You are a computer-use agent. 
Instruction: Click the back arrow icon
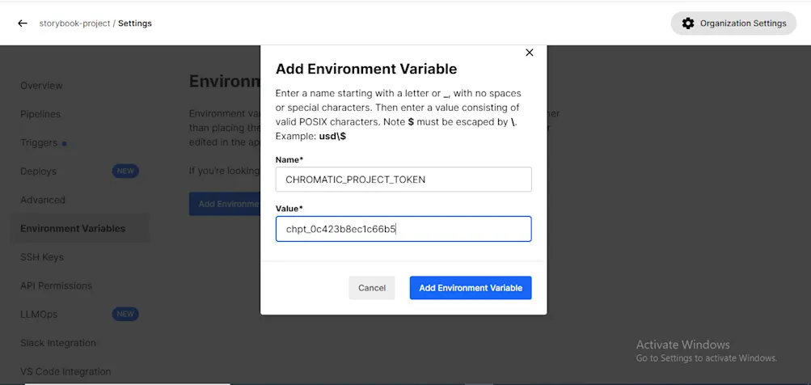point(23,23)
